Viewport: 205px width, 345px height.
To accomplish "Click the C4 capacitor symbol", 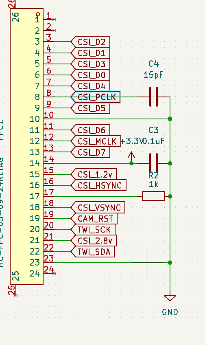I will coord(154,97).
